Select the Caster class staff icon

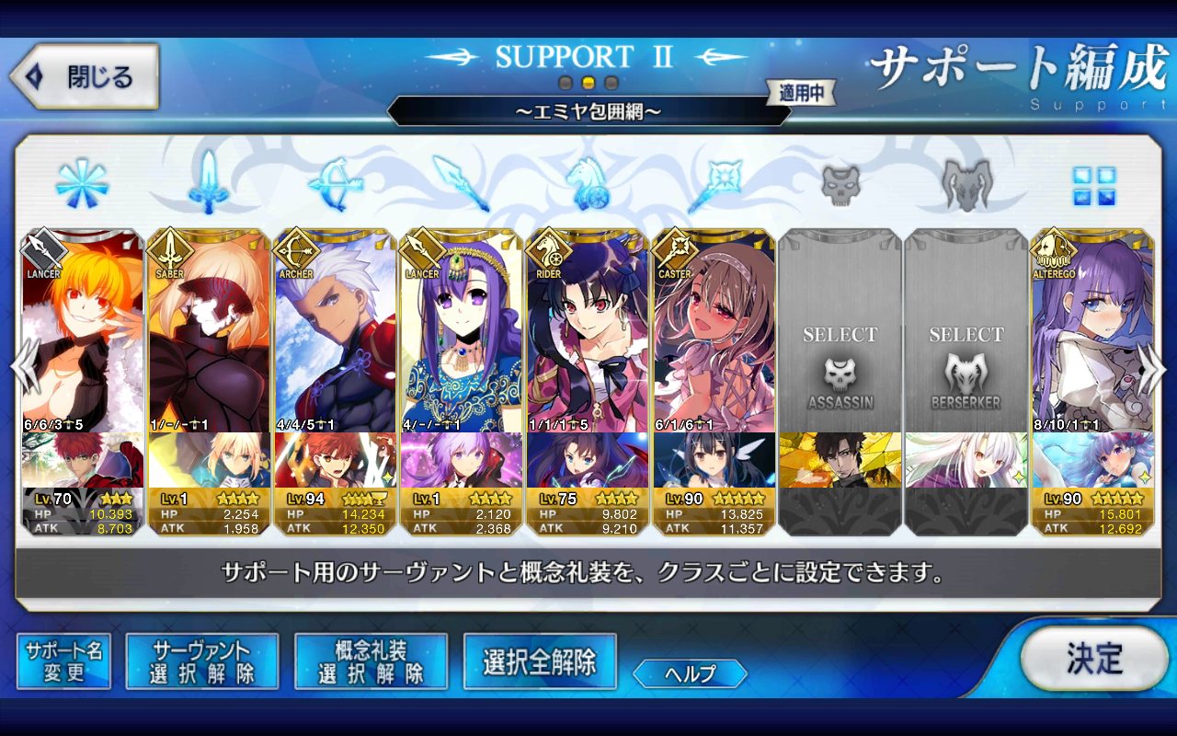[x=714, y=184]
